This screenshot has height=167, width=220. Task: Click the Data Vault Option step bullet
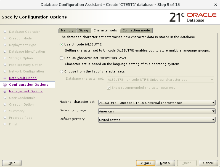[5, 78]
